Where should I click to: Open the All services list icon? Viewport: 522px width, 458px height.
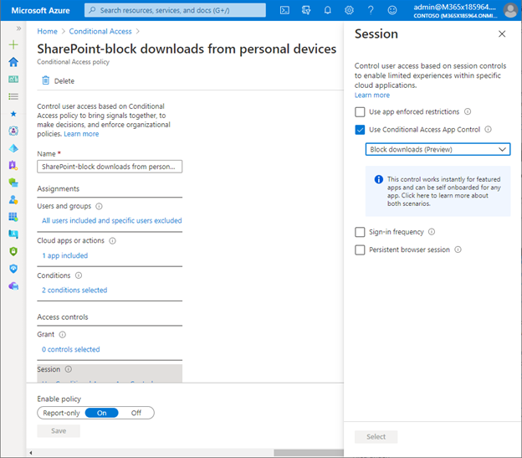13,96
